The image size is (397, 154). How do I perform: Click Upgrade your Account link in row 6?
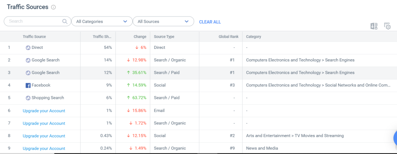(44, 111)
